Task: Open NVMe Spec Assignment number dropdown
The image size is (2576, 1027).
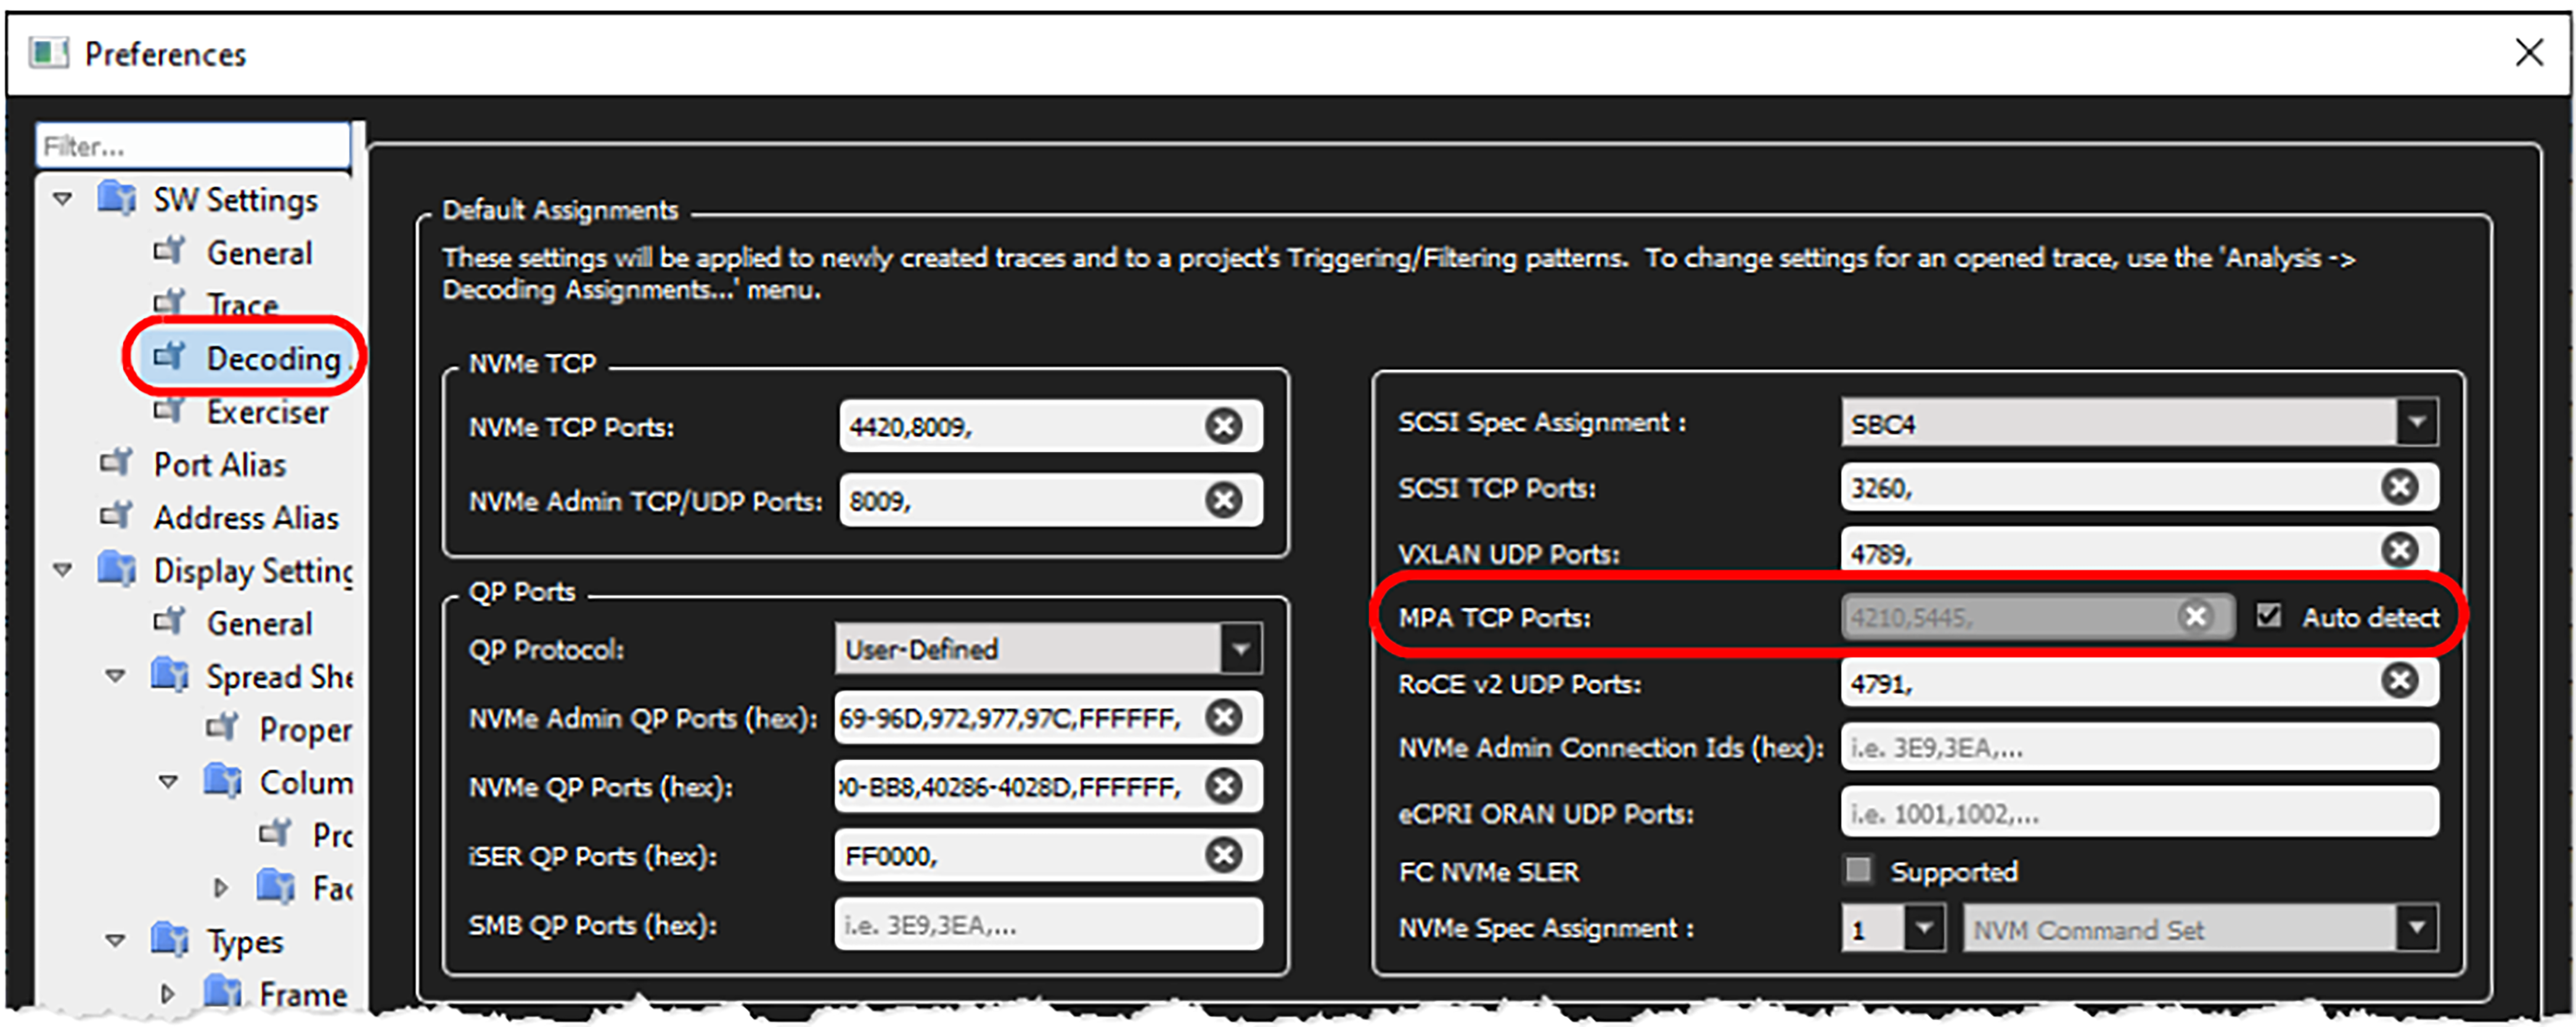Action: click(1924, 928)
